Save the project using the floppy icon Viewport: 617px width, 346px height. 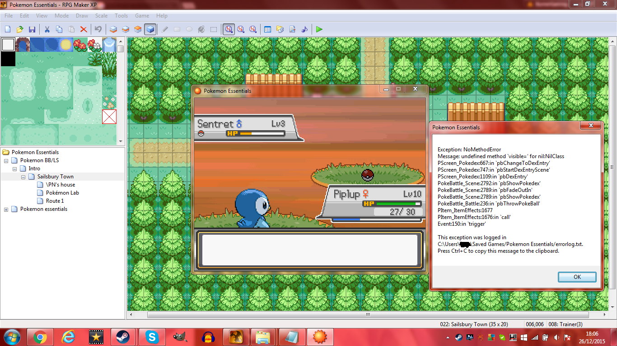[32, 29]
